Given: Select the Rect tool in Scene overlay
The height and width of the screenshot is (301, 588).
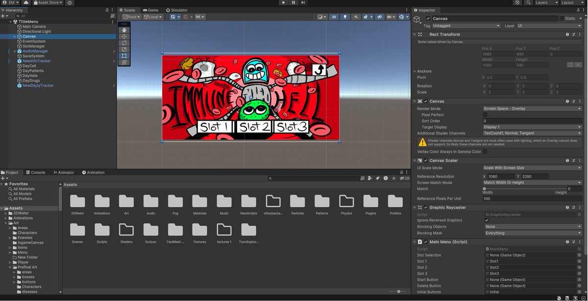Looking at the screenshot, I should pos(124,55).
